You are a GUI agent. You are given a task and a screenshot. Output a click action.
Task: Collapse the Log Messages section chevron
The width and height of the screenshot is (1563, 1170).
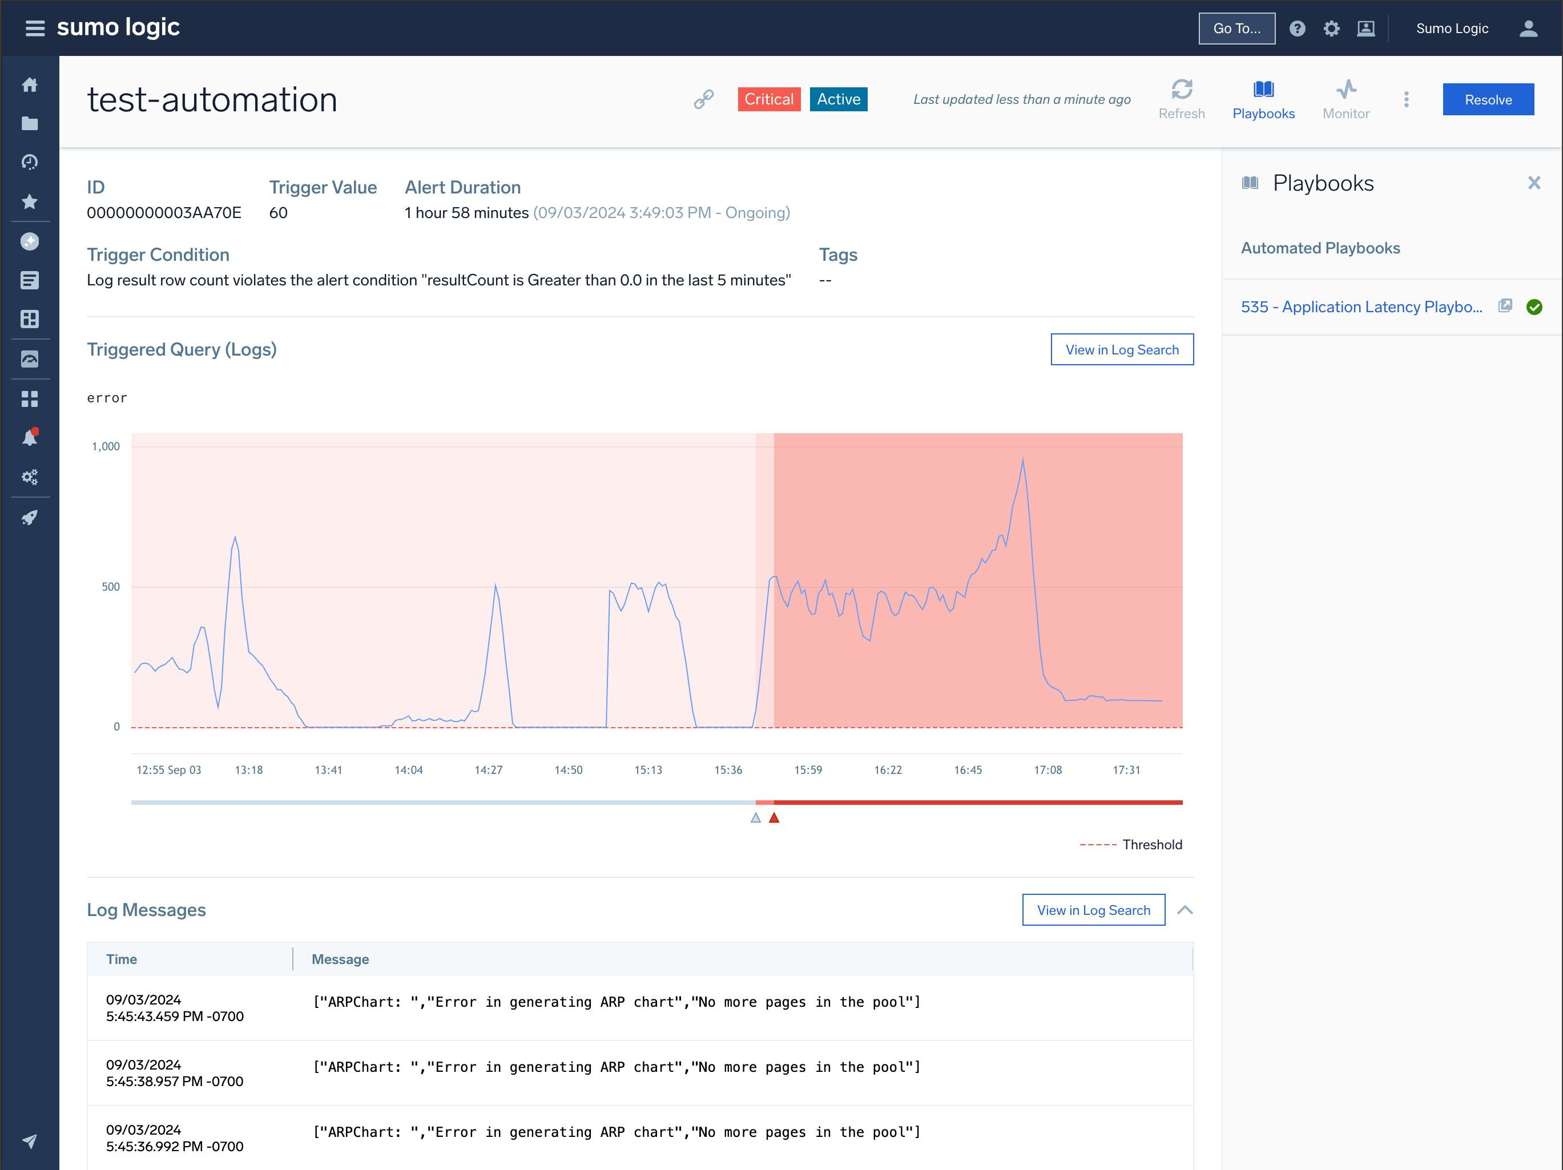coord(1185,910)
